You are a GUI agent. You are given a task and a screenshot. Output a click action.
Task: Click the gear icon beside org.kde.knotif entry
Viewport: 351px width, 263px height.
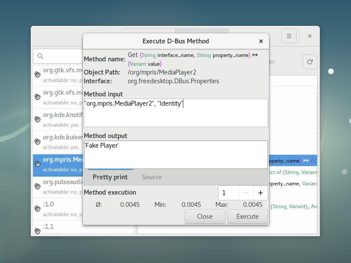38,119
